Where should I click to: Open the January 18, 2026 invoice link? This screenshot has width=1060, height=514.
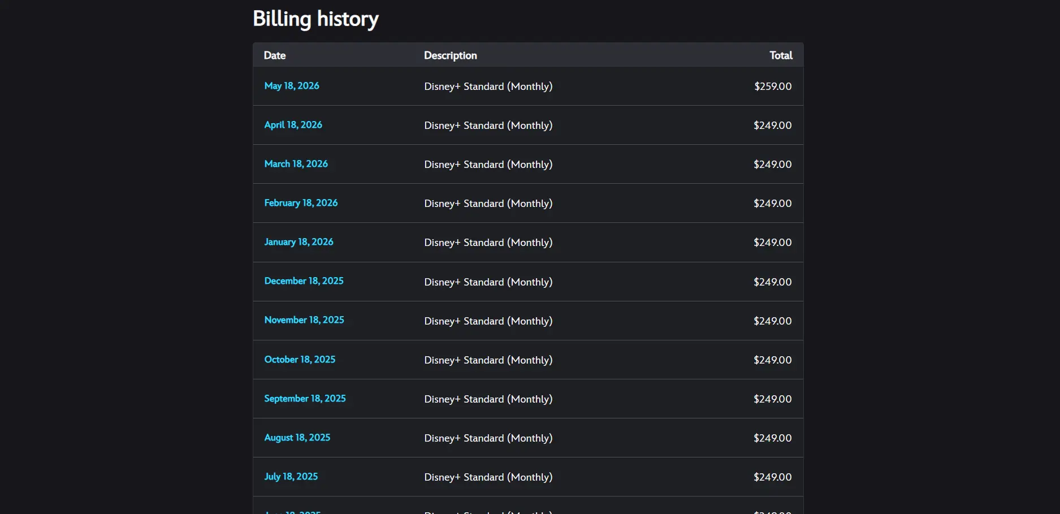click(x=298, y=242)
